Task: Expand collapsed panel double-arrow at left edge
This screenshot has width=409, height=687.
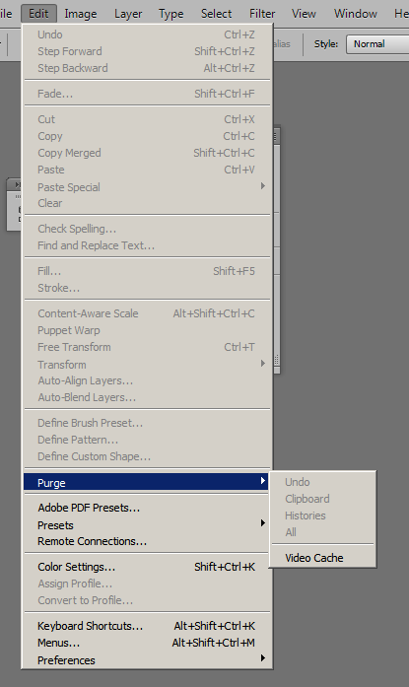Action: pyautogui.click(x=17, y=184)
